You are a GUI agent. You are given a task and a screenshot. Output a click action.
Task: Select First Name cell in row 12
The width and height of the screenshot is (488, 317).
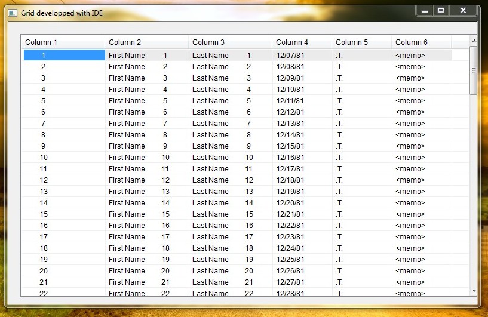[x=127, y=180]
